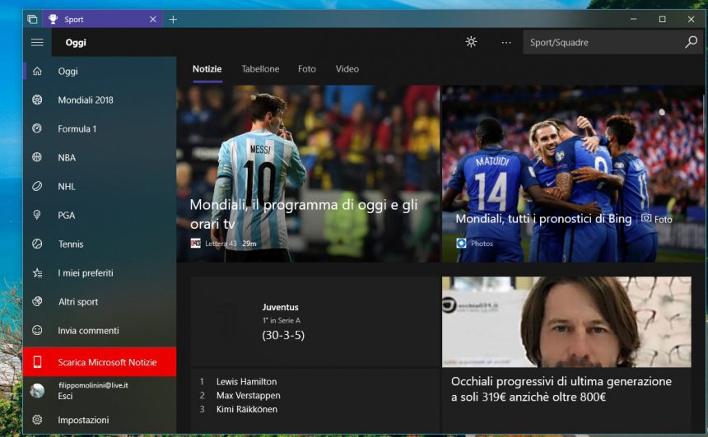Click the Juventus (30-3-5) record text

point(283,335)
